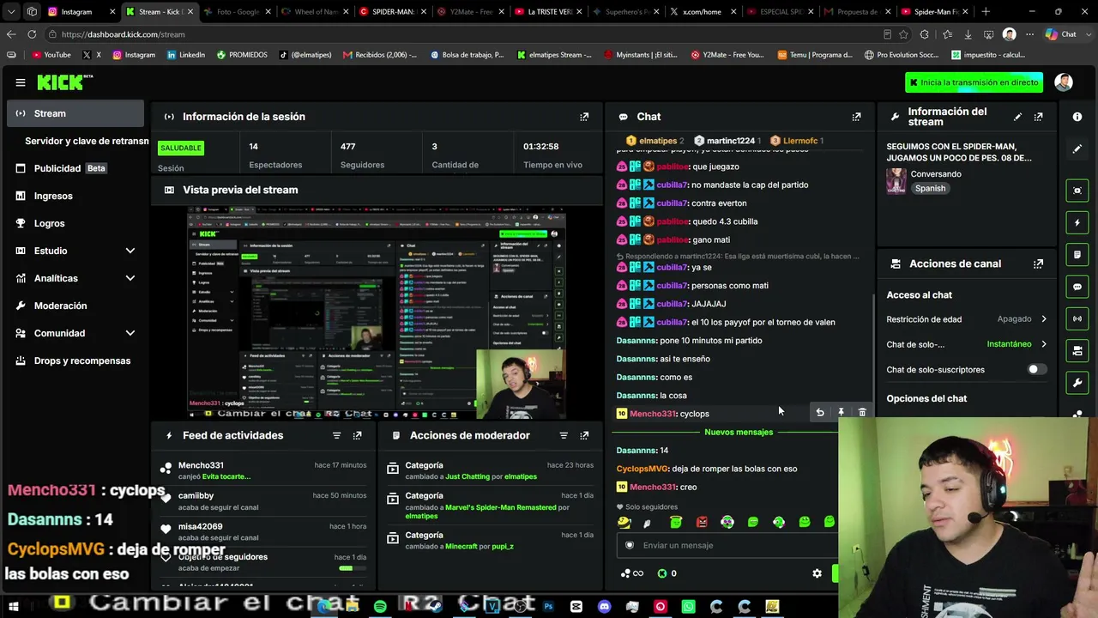The height and width of the screenshot is (618, 1098).
Task: Click the Enviar un mensaje input field
Action: [x=727, y=545]
